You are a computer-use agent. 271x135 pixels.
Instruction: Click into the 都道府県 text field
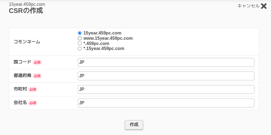(166, 76)
